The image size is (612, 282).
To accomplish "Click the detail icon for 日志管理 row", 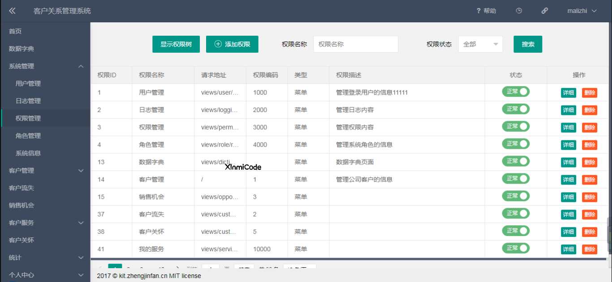I will pos(568,110).
